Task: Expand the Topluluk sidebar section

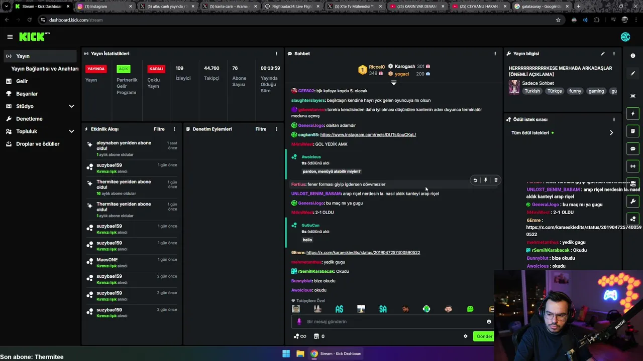Action: click(x=71, y=131)
